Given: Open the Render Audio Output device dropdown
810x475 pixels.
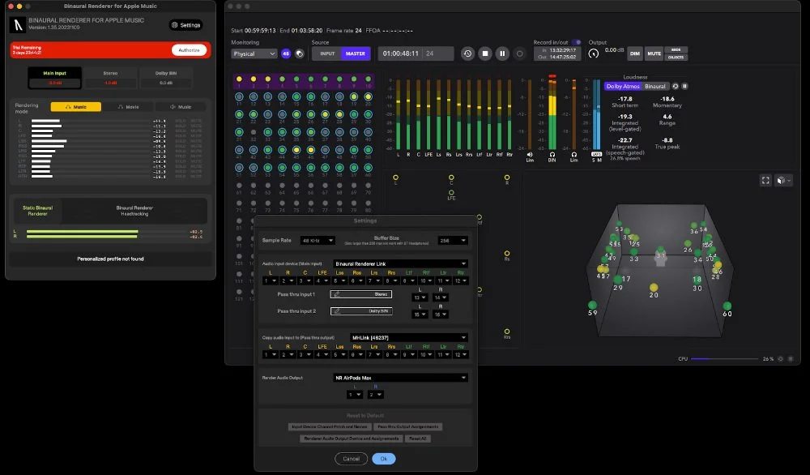Looking at the screenshot, I should pos(403,376).
